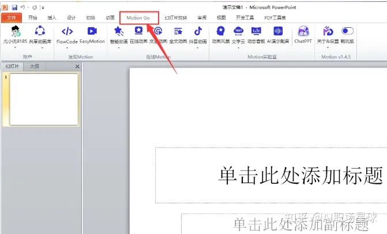Switch to the 插入 Insert tab
This screenshot has width=387, height=234.
(x=52, y=18)
